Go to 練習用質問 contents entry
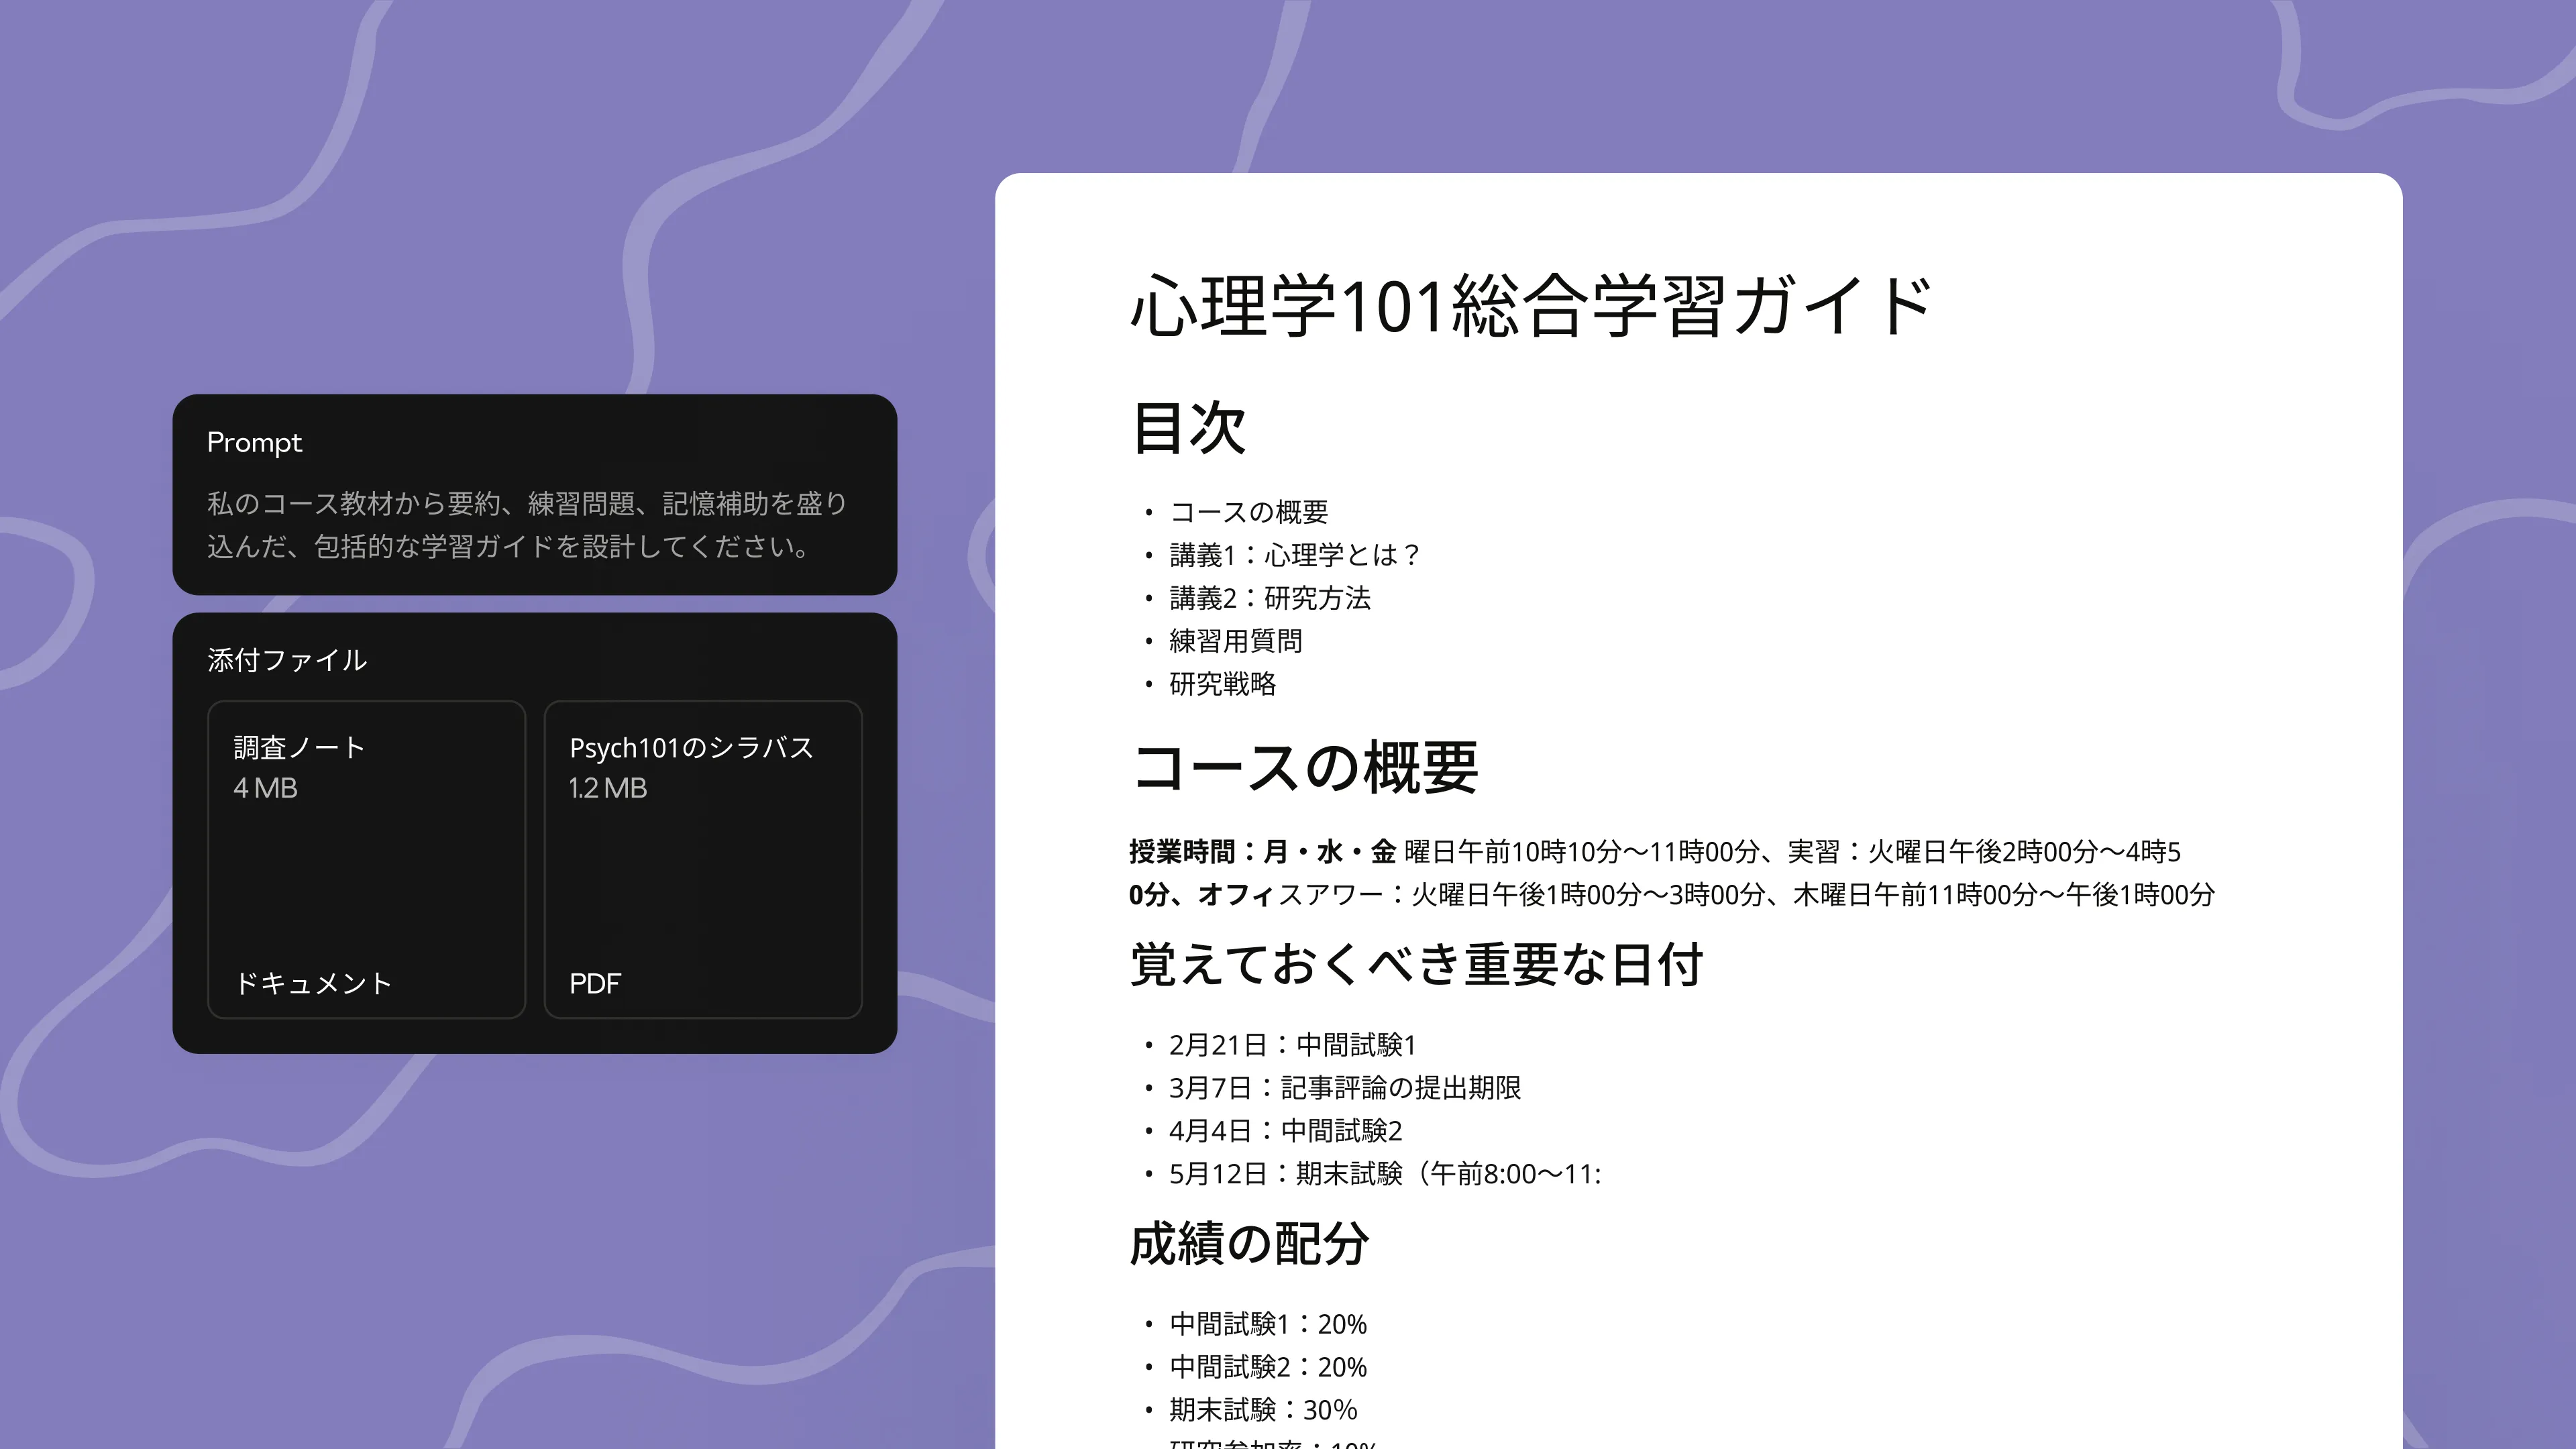Viewport: 2576px width, 1449px height. click(x=1235, y=641)
